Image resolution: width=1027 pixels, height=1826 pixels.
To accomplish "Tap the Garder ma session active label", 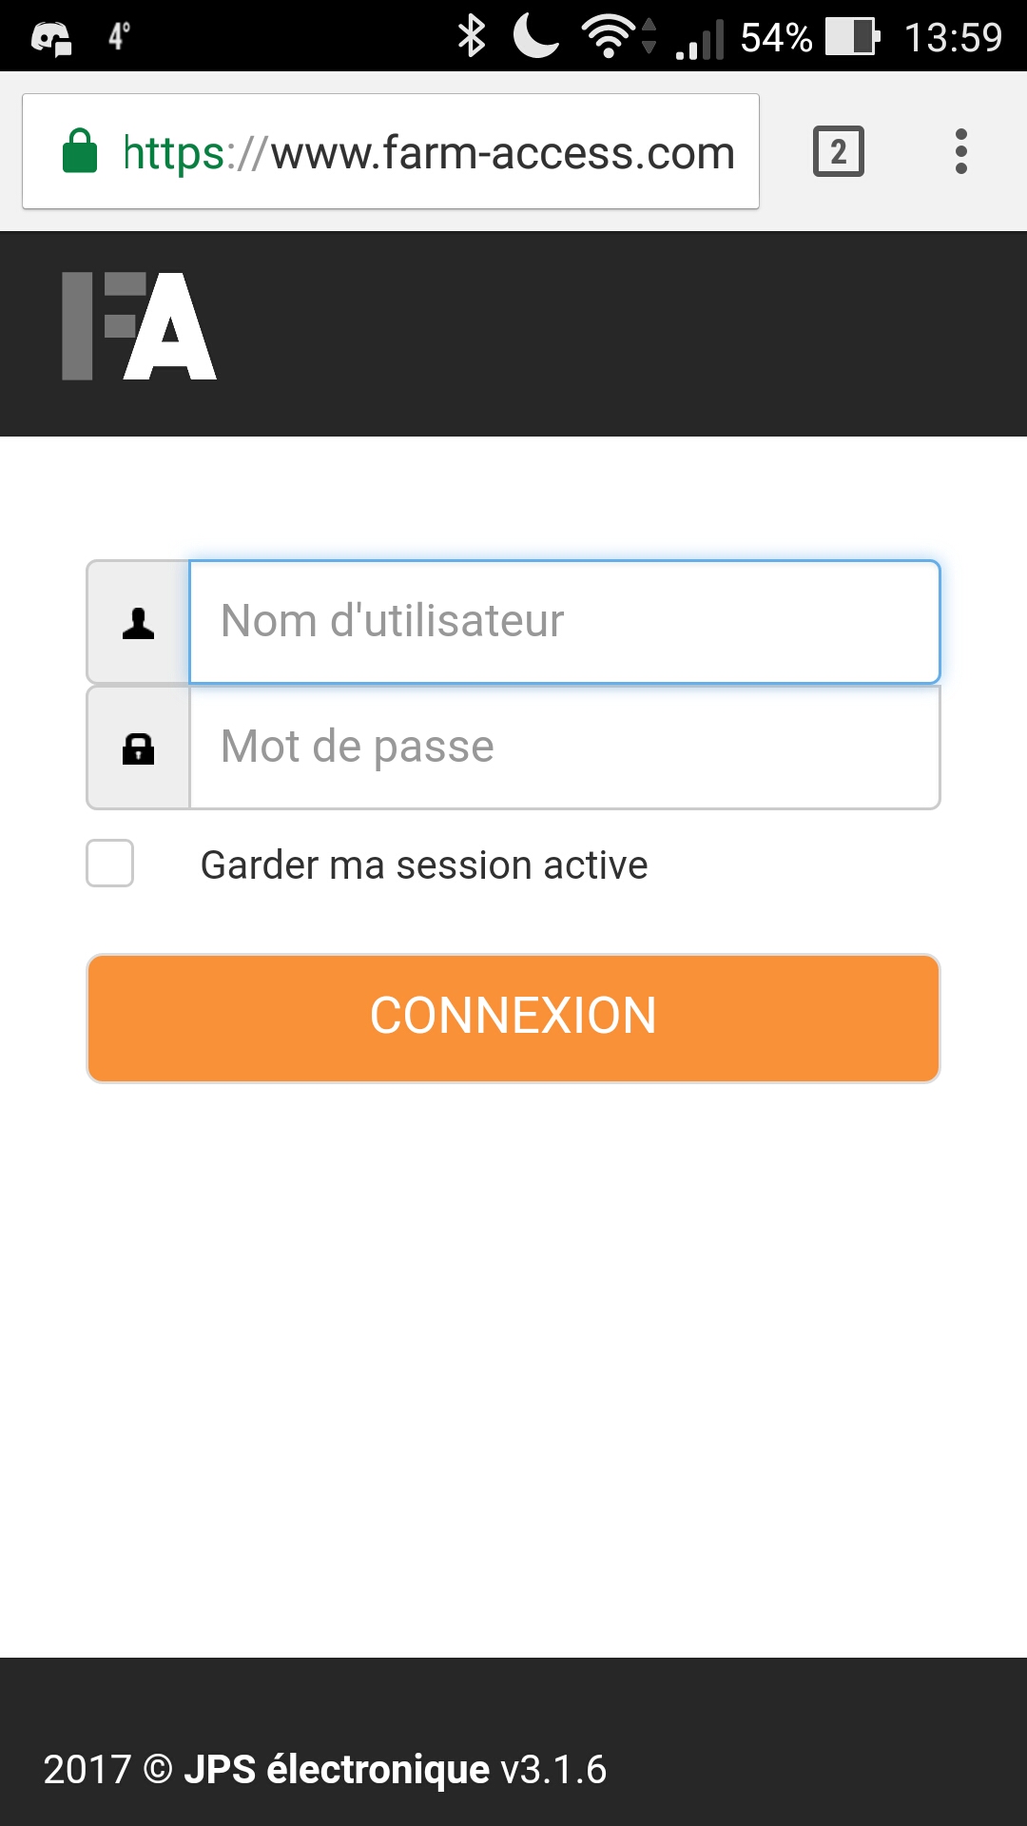I will click(x=424, y=865).
